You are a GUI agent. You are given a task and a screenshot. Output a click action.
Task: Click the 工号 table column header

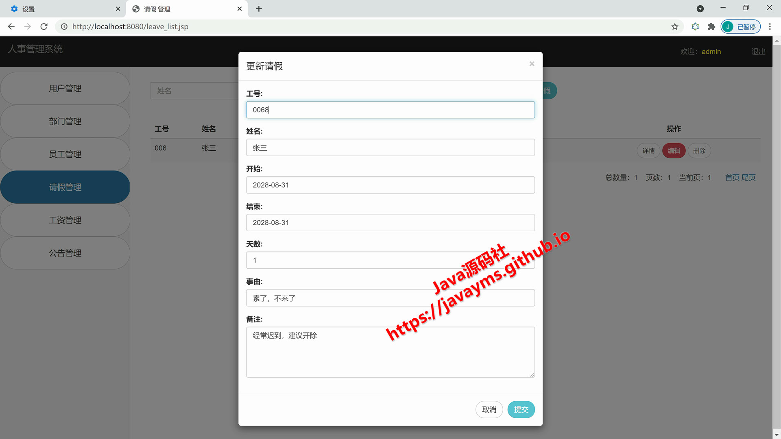pyautogui.click(x=161, y=129)
